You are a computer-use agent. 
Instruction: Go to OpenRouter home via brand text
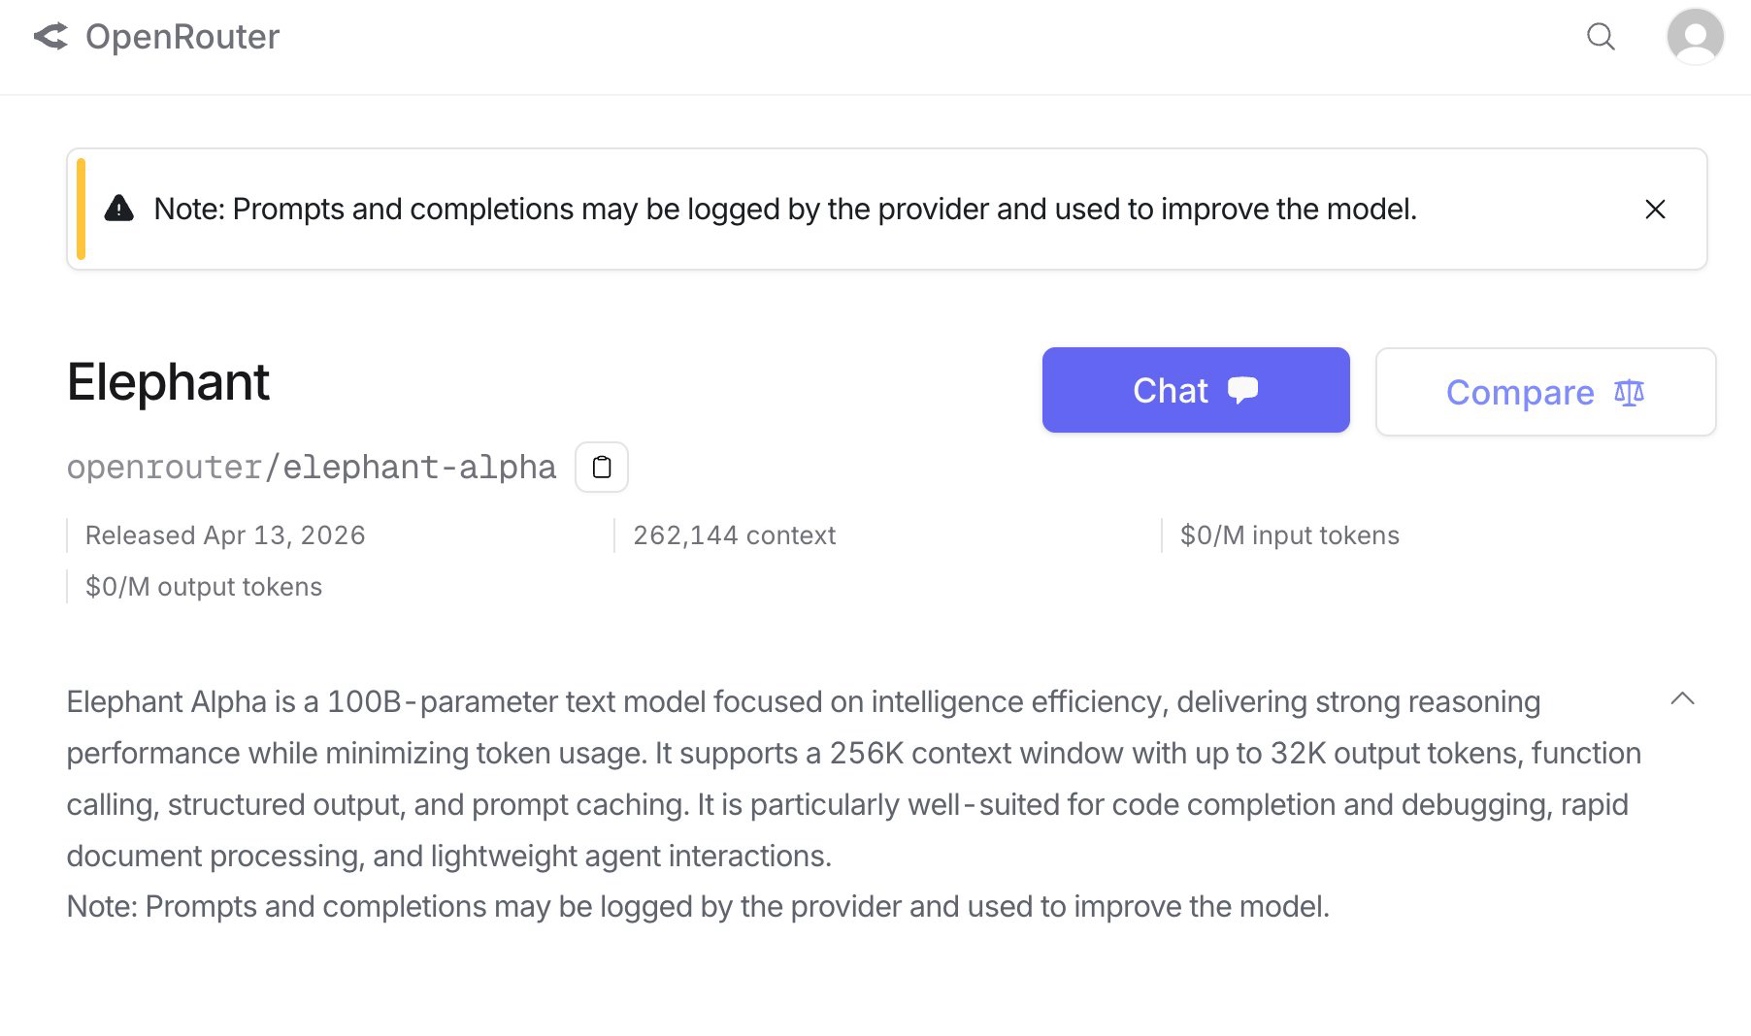click(182, 37)
